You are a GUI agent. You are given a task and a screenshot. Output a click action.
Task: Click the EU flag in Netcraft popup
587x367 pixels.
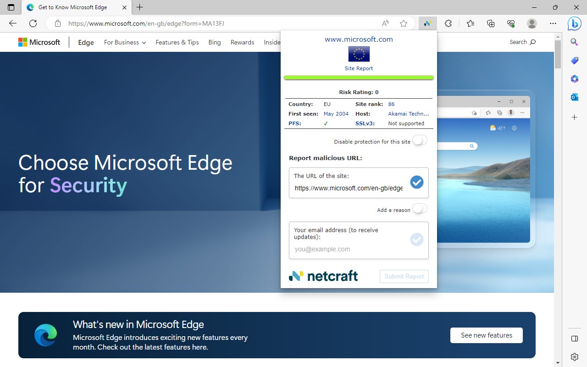[x=359, y=54]
